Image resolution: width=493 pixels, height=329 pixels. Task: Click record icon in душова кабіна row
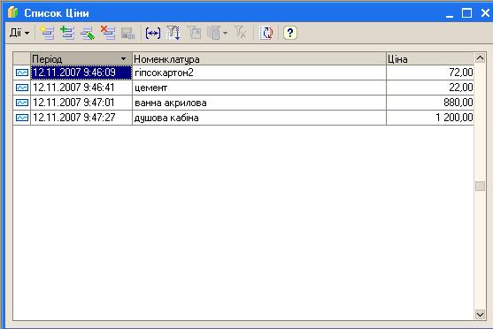[22, 118]
